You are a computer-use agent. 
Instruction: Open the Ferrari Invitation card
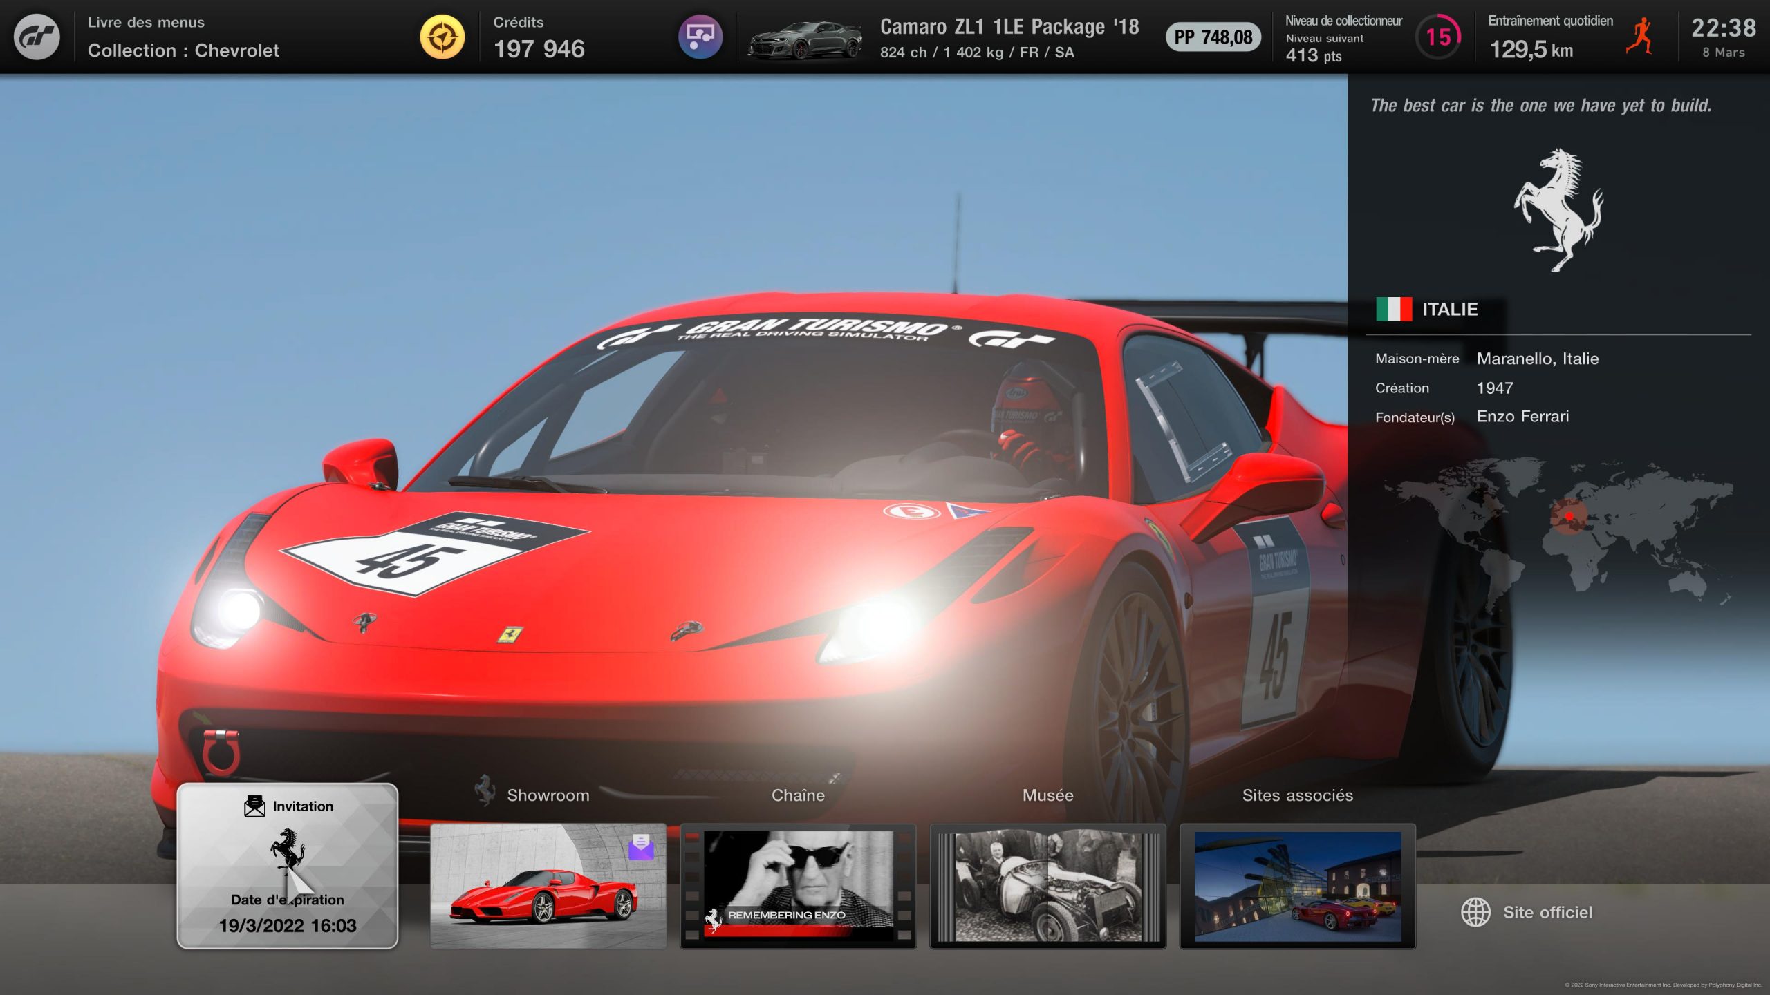pyautogui.click(x=288, y=865)
